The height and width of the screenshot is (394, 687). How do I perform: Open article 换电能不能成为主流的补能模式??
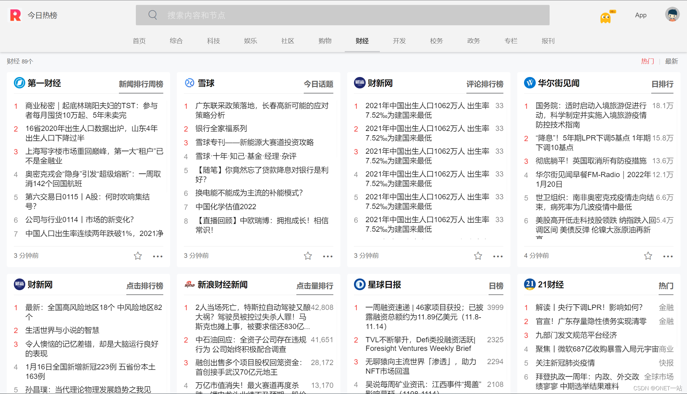tap(249, 193)
